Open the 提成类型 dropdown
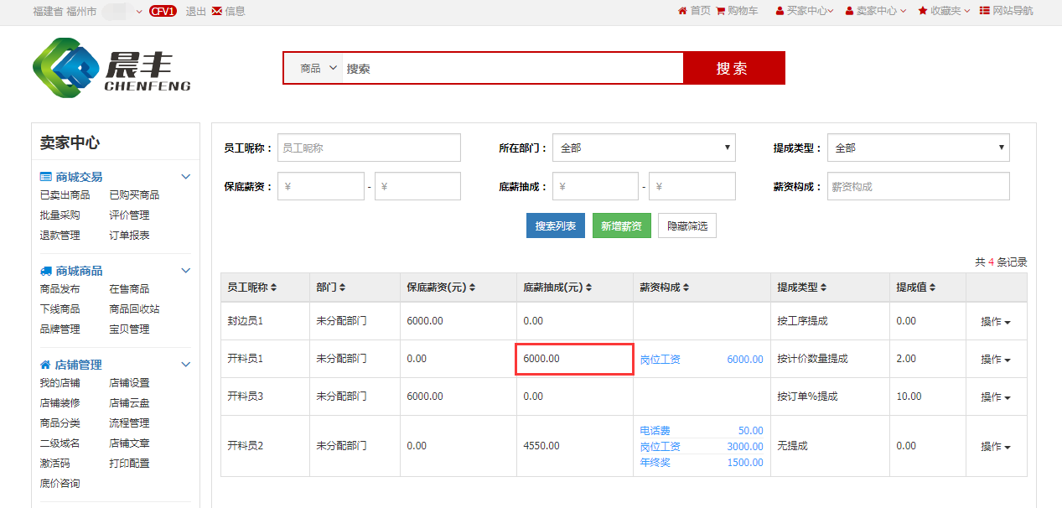This screenshot has width=1062, height=508. pos(918,148)
